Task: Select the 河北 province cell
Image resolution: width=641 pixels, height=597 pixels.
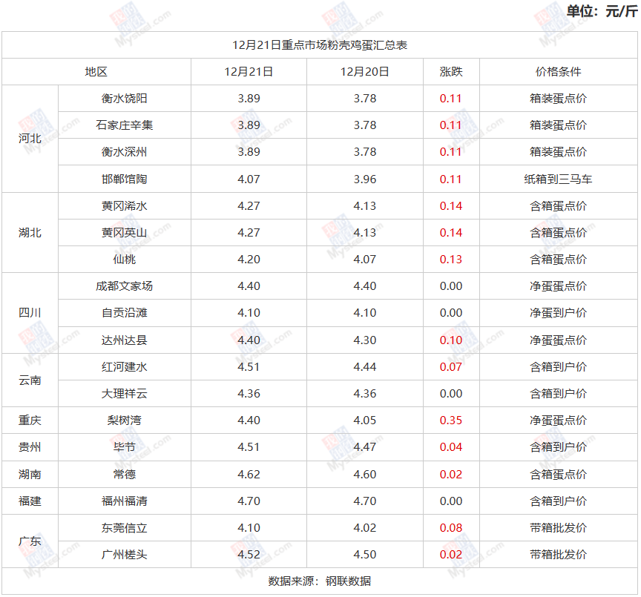Action: coord(30,139)
